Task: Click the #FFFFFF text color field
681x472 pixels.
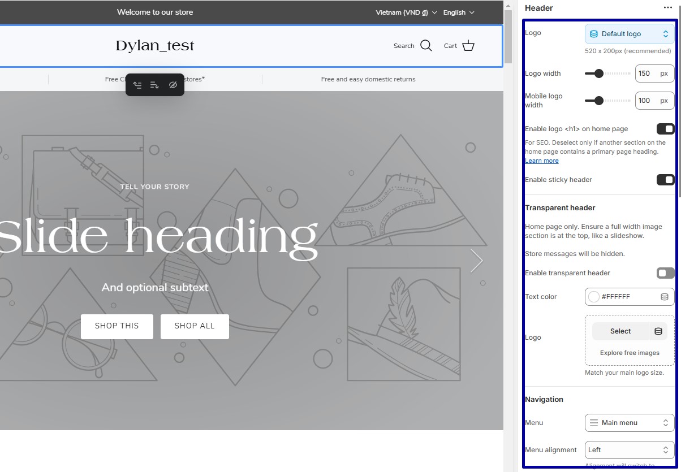Action: [630, 297]
